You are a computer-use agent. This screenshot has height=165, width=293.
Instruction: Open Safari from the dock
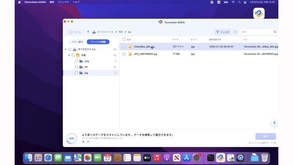coord(48,158)
